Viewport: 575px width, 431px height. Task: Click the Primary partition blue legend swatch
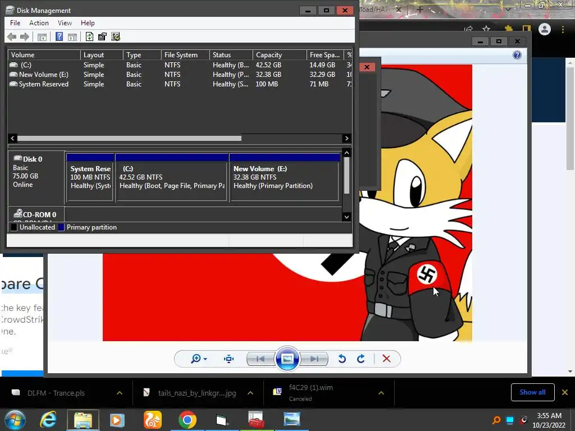point(61,227)
